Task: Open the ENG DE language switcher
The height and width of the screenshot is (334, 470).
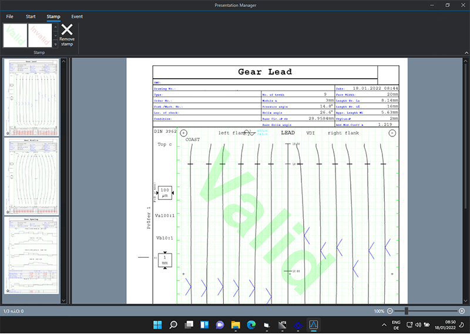Action: click(x=396, y=325)
